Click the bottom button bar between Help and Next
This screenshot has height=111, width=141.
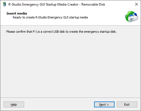click(x=59, y=105)
